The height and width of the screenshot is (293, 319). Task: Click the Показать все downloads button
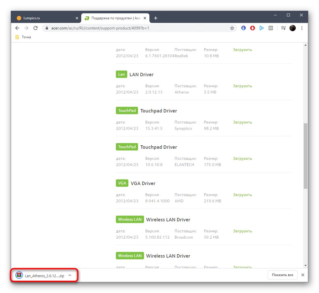coord(283,275)
